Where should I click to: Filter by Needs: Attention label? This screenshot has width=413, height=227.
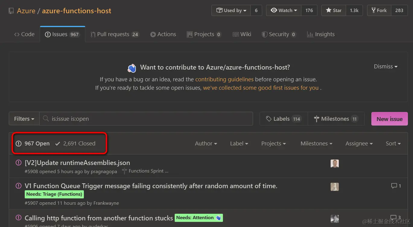coord(199,217)
